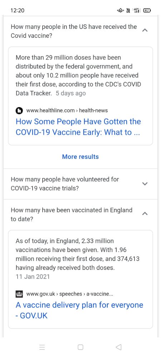
Task: Tap the VoLTE status icon
Action: [128, 10]
